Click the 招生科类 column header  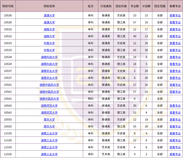(121, 6)
